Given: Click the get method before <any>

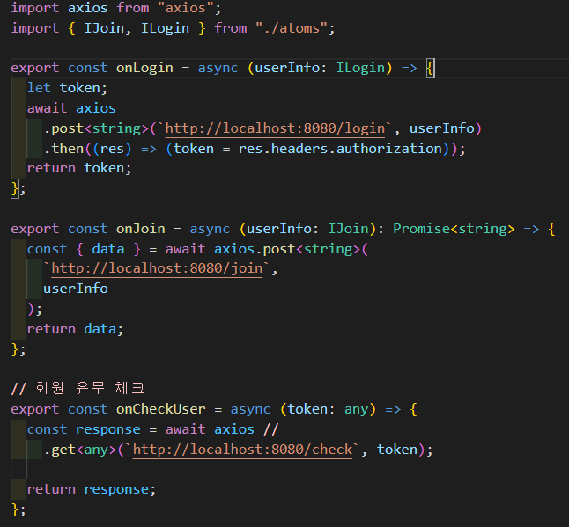Looking at the screenshot, I should 63,450.
